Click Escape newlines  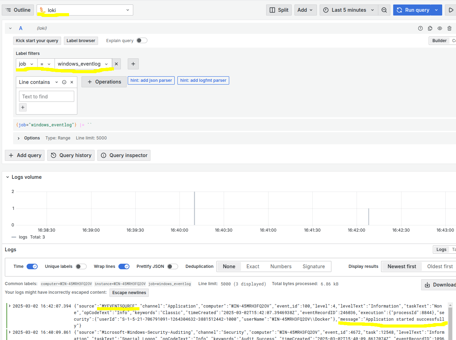(129, 293)
